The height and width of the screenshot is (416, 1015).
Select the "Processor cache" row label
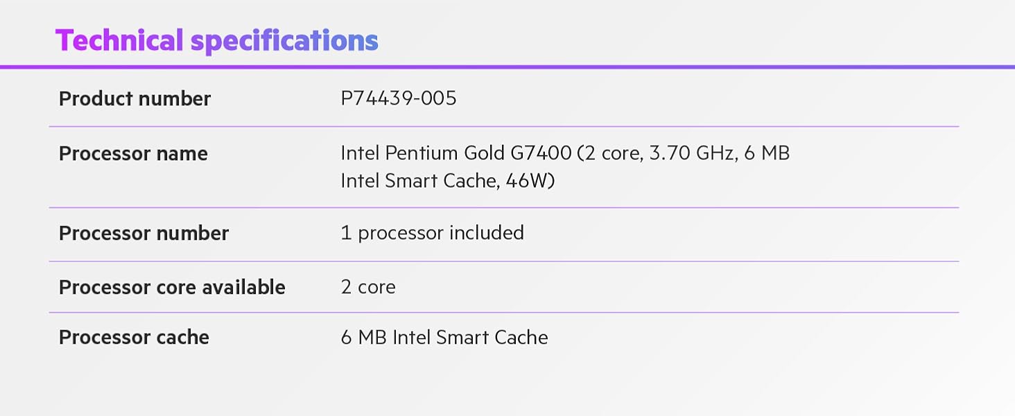pyautogui.click(x=134, y=338)
